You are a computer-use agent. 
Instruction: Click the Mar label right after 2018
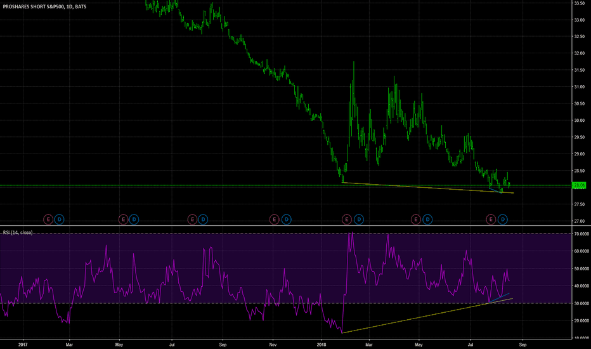coord(369,345)
